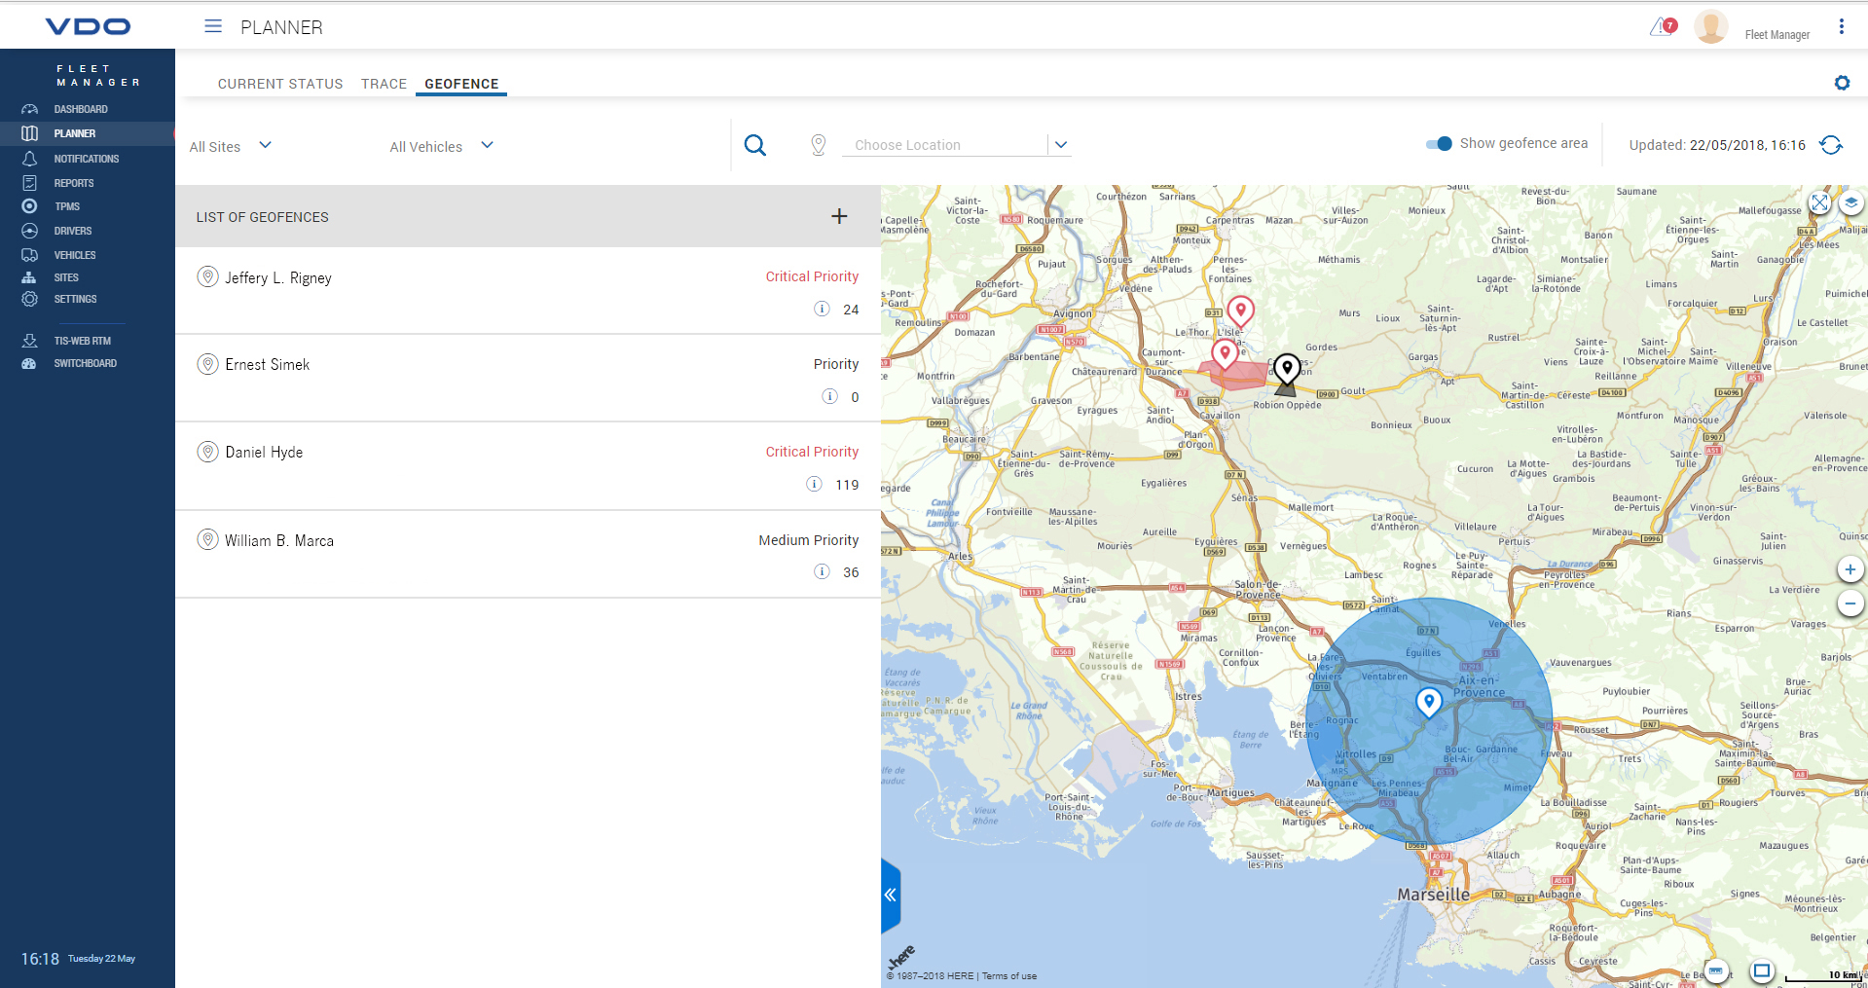Zoom in on the map
This screenshot has height=988, width=1868.
[1850, 569]
